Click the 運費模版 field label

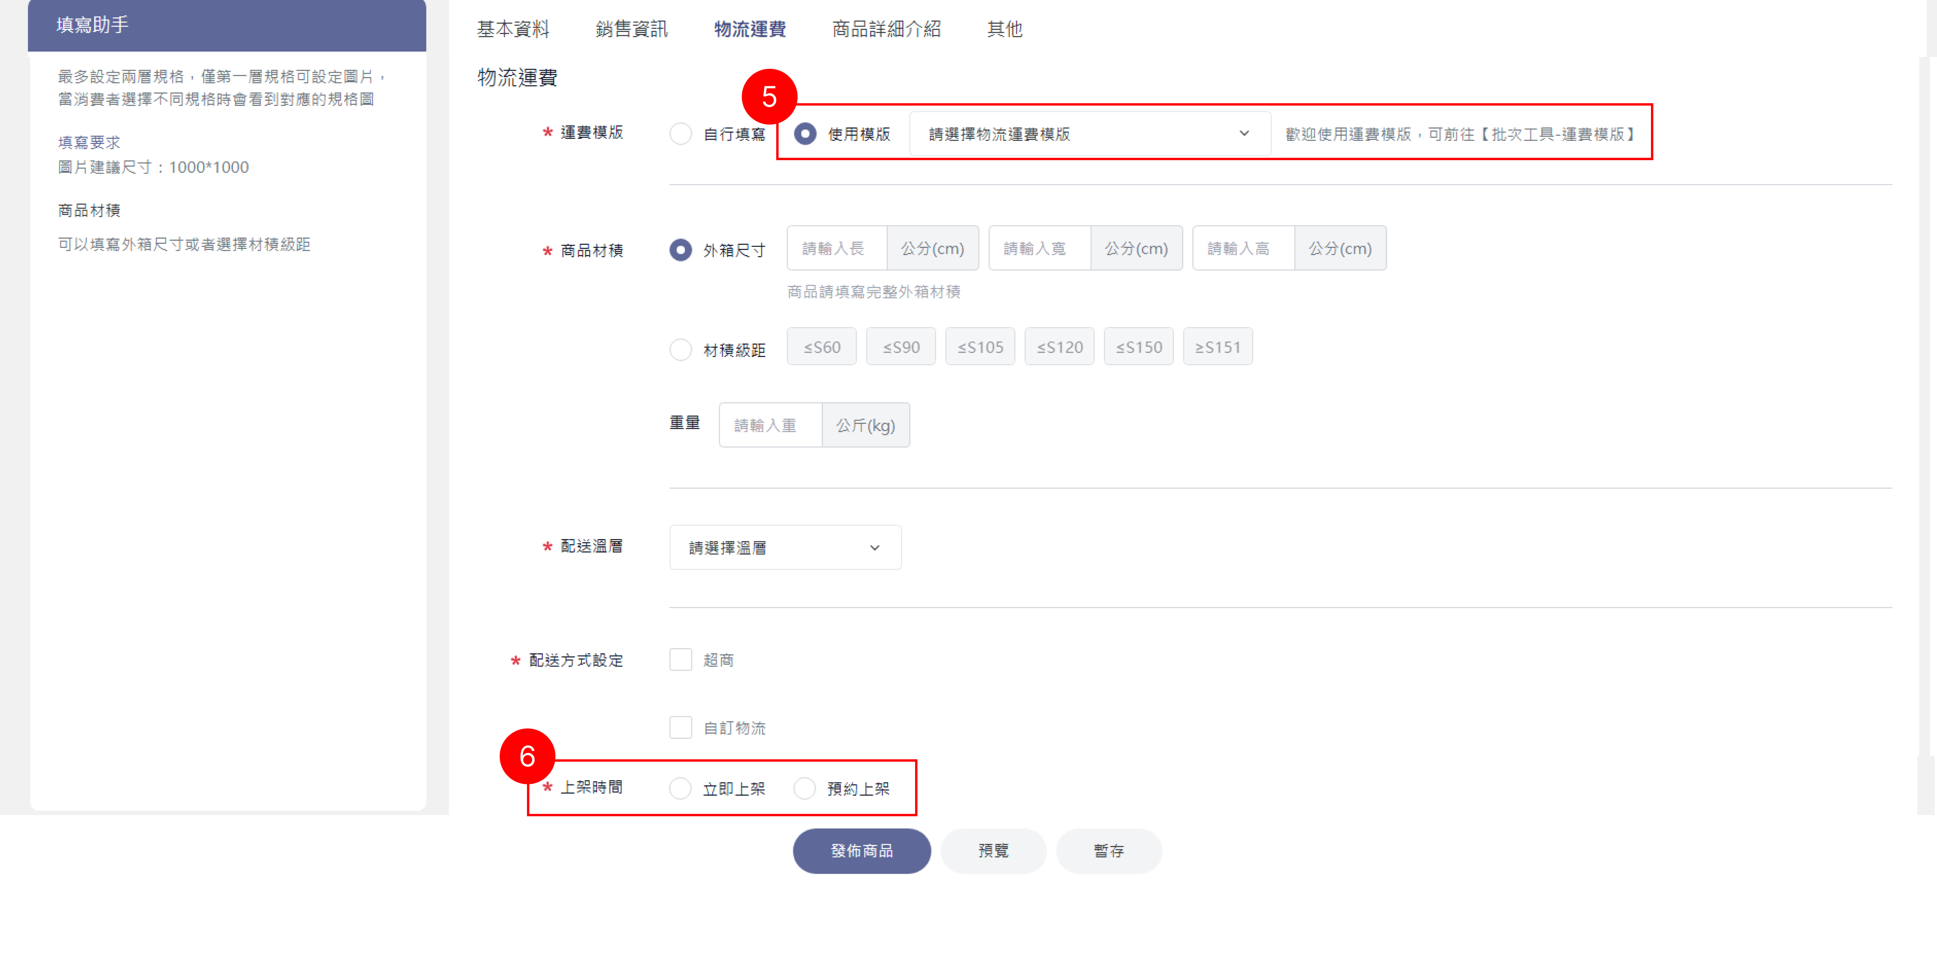(x=592, y=132)
